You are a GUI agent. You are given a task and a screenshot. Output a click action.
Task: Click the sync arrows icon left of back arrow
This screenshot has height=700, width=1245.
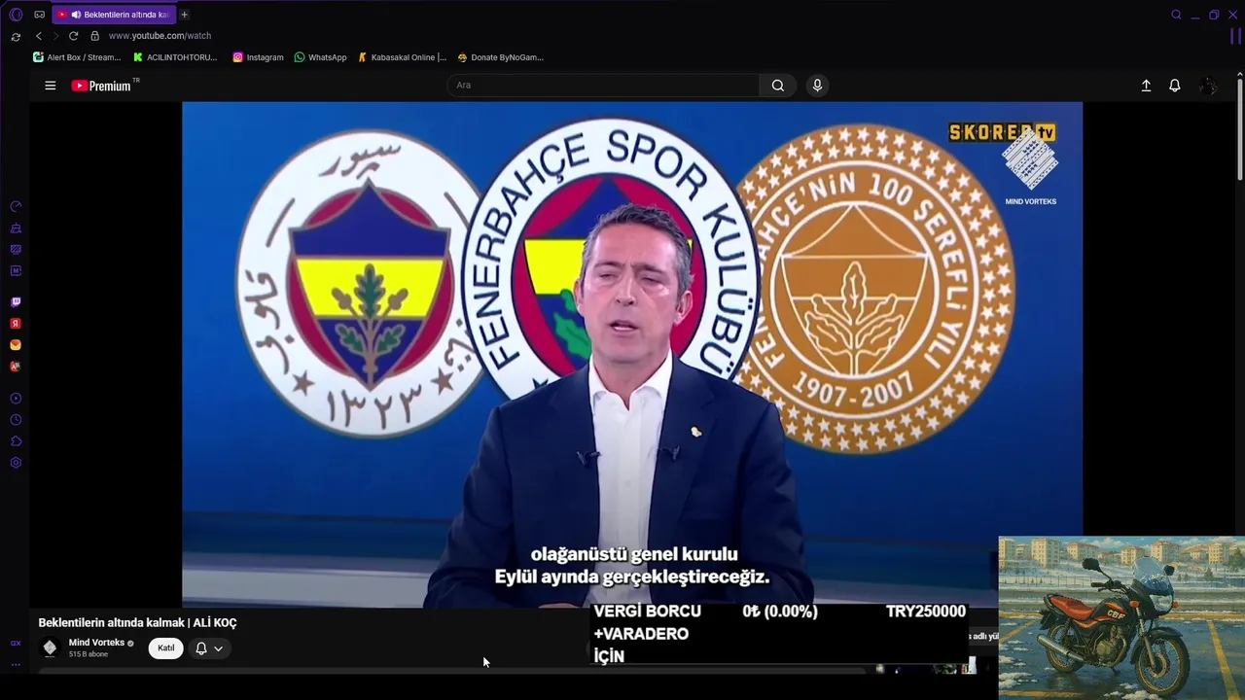click(16, 37)
